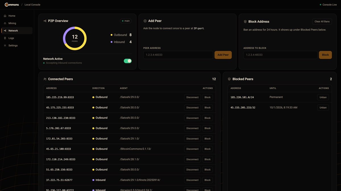This screenshot has width=341, height=191.
Task: Click the Until column header
Action: (x=273, y=88)
